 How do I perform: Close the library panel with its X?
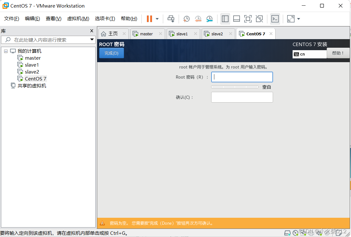tap(92, 31)
